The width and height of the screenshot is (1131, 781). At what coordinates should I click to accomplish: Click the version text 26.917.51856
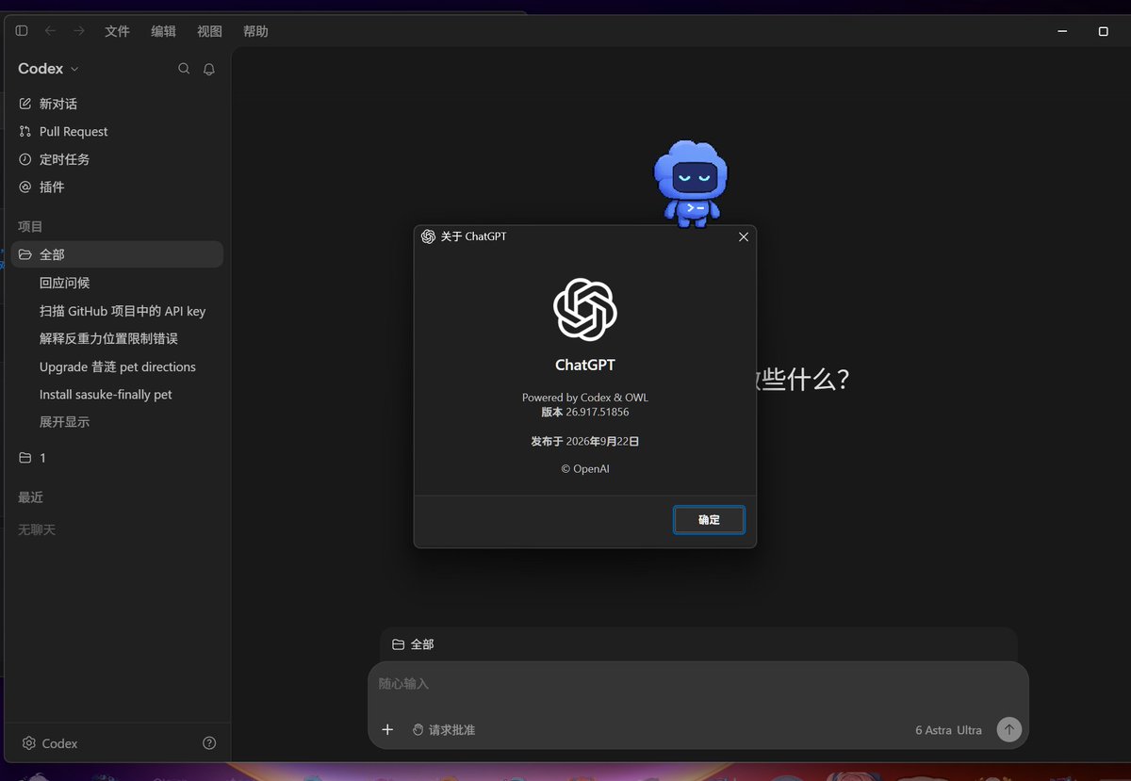598,412
